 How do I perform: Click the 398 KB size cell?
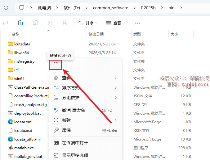coord(185,148)
